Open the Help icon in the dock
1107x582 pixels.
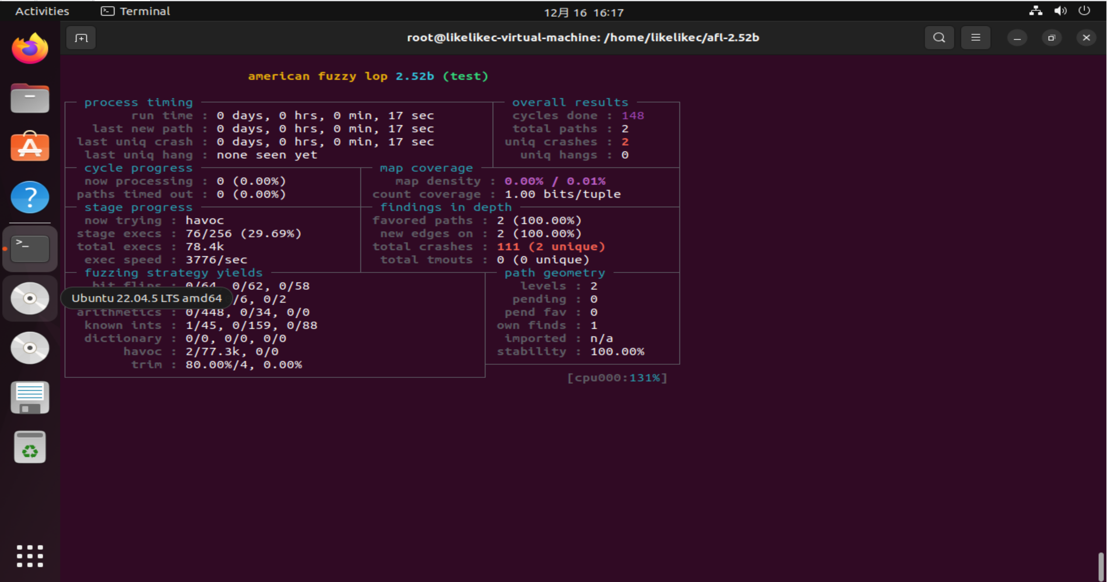click(x=30, y=197)
